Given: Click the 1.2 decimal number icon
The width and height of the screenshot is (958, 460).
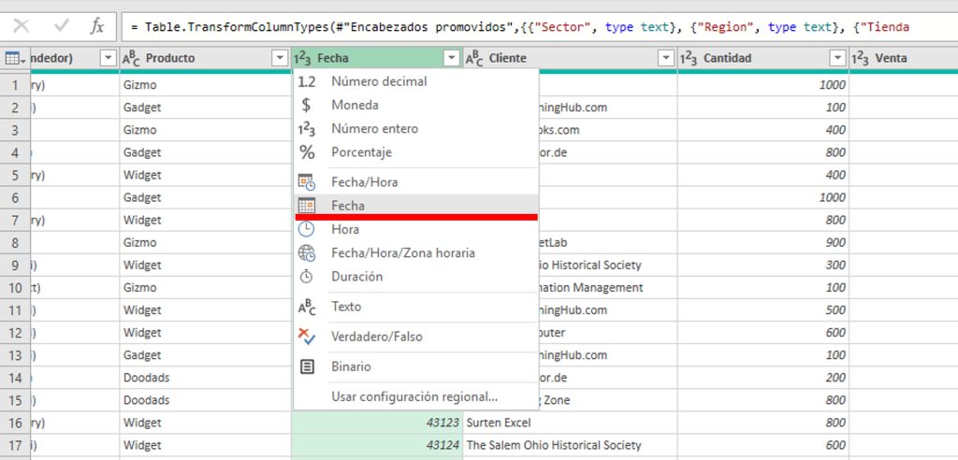Looking at the screenshot, I should (307, 81).
